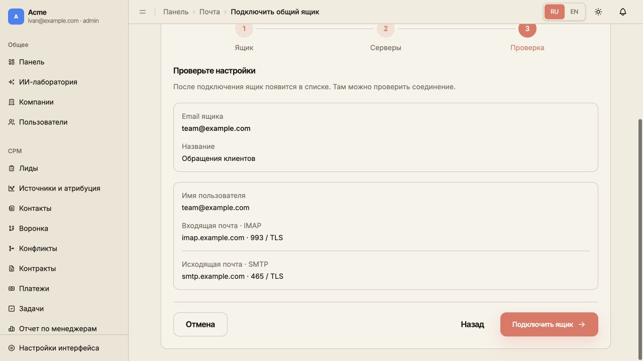Click the imap.example.com · 993 / TLS value
Viewport: 643px width, 361px height.
tap(232, 238)
